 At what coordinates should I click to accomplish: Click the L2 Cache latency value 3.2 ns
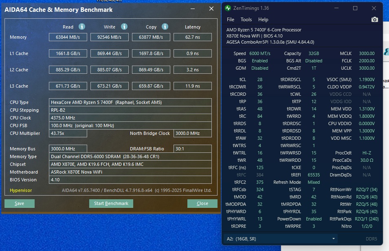click(193, 70)
